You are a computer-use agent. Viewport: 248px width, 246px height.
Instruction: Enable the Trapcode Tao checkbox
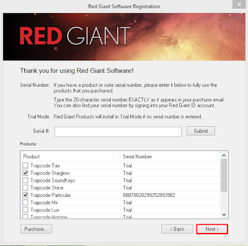pyautogui.click(x=25, y=165)
